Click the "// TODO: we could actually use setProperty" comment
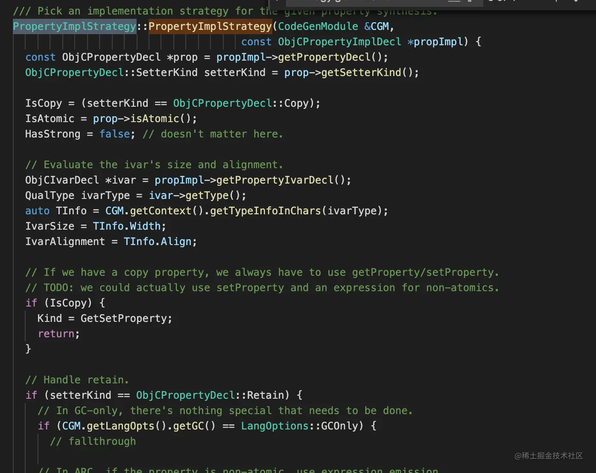Viewport: 596px width, 473px height. click(x=262, y=288)
